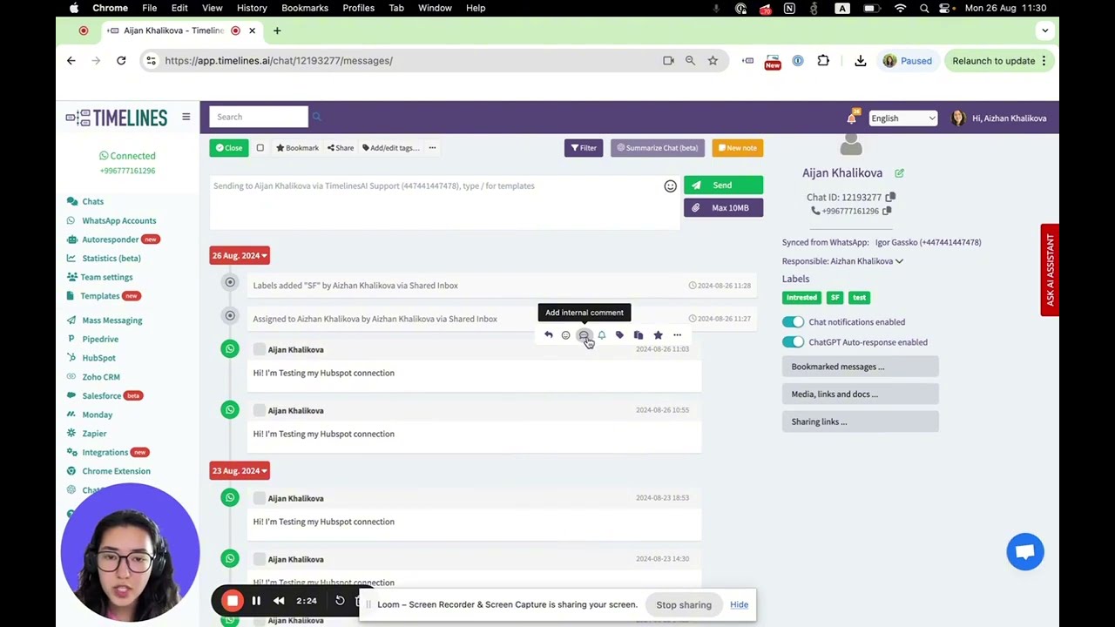Open the more options dots after Add/edit tags
Screen dimensions: 1115x627
click(432, 148)
